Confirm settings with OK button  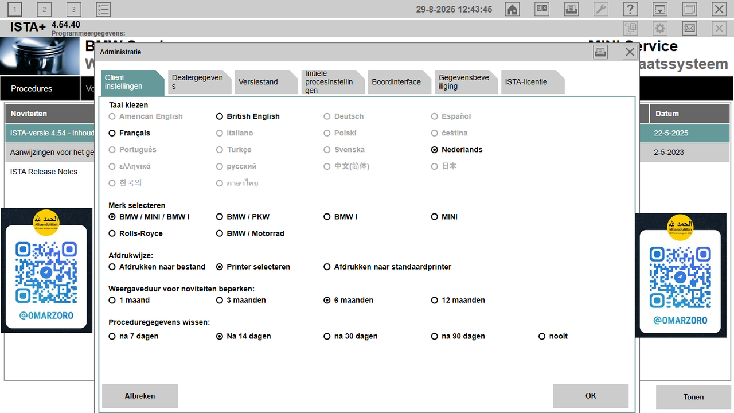coord(591,396)
